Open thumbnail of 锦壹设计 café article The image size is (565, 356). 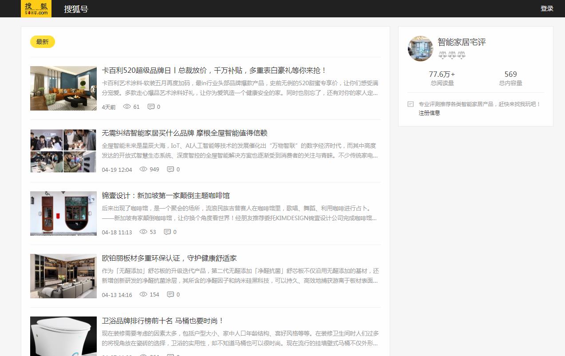[x=63, y=214]
